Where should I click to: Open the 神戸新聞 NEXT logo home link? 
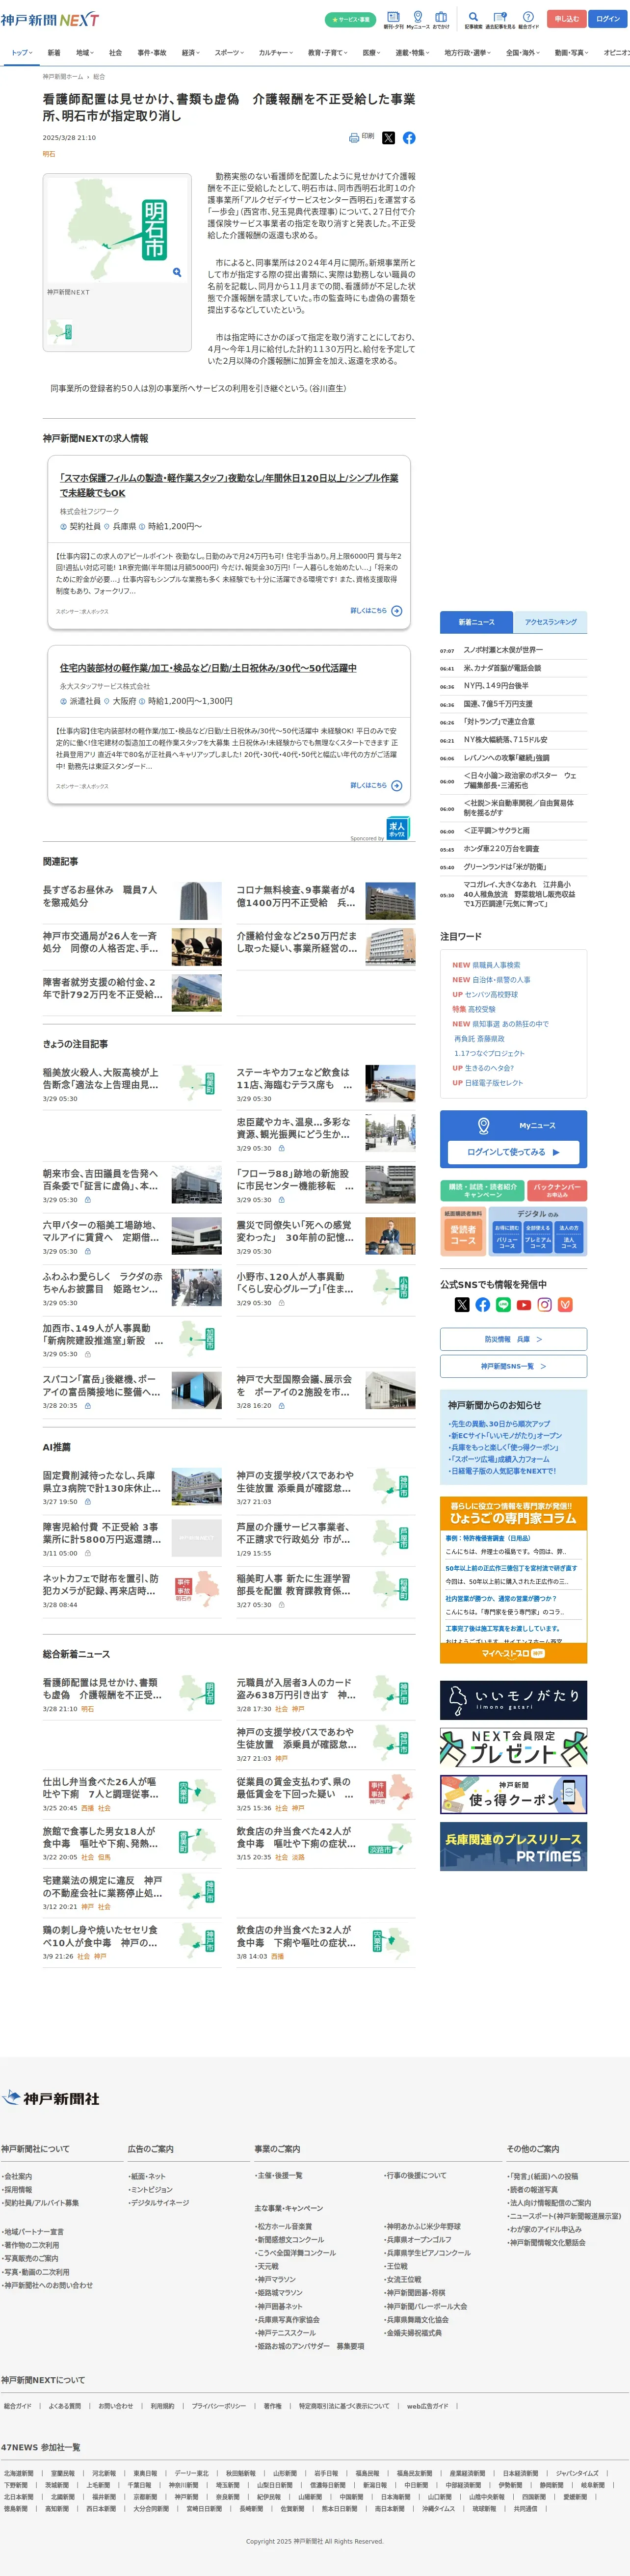coord(50,19)
